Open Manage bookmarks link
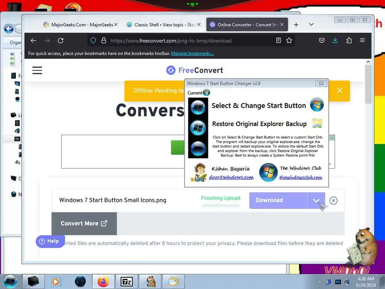This screenshot has width=385, height=289. pos(192,53)
